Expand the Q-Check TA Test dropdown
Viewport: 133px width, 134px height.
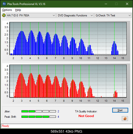click(113, 16)
